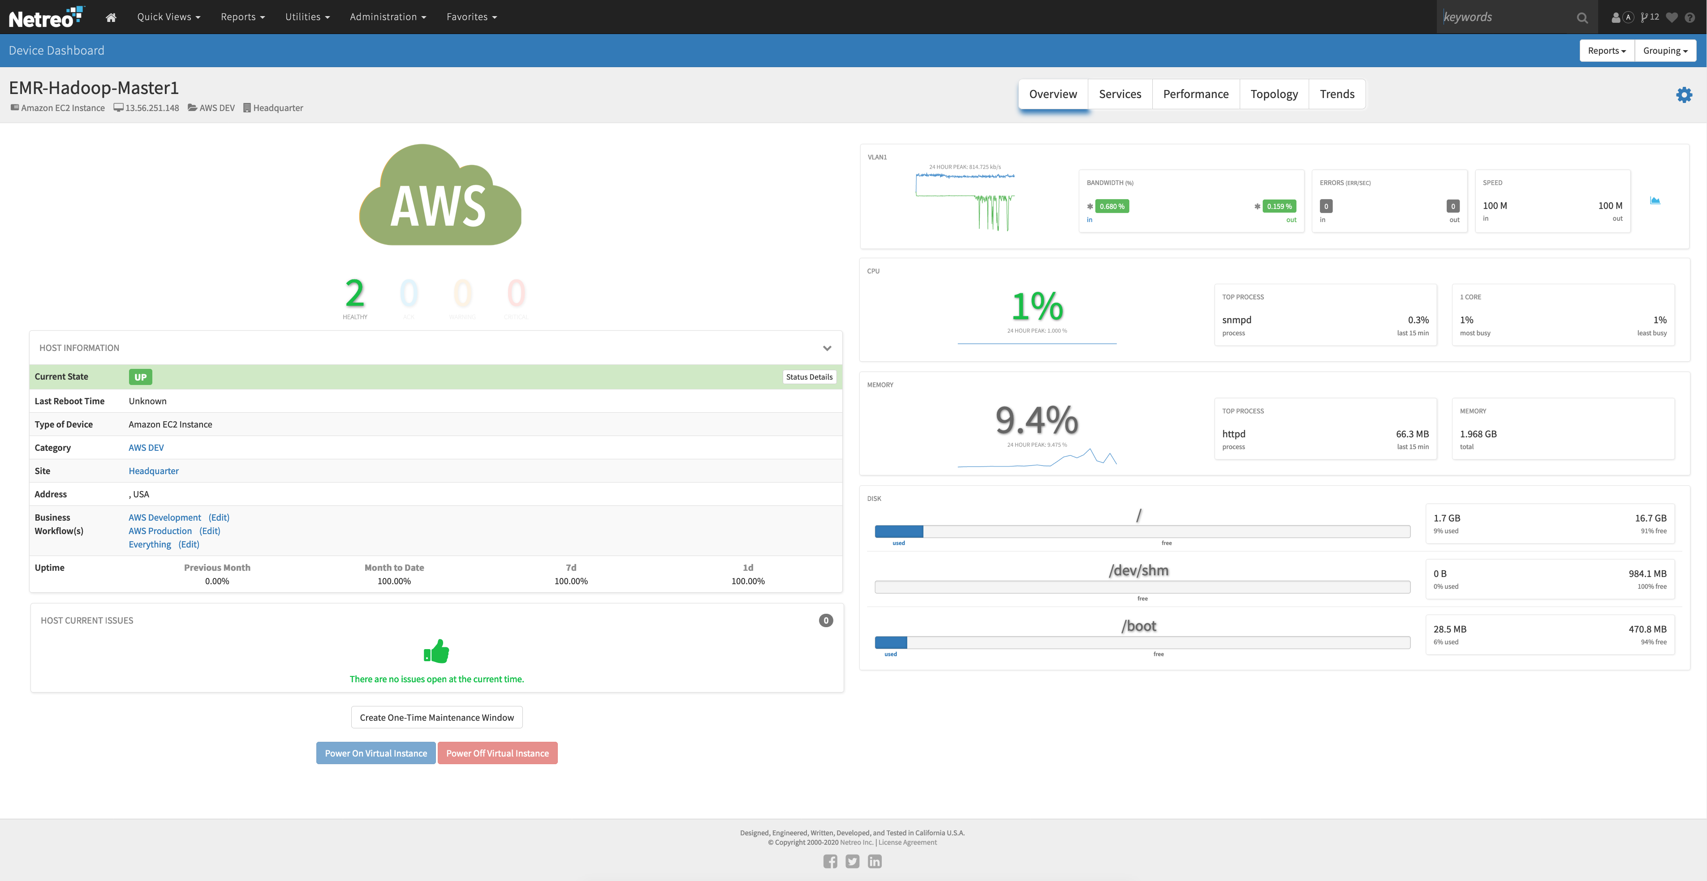Screen dimensions: 1707x881
Task: Open the Quick Views menu
Action: click(168, 17)
